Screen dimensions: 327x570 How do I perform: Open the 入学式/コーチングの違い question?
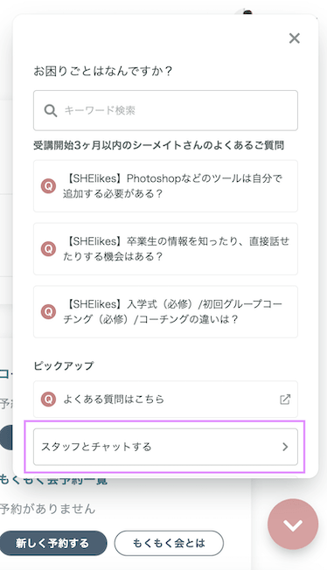(x=165, y=312)
